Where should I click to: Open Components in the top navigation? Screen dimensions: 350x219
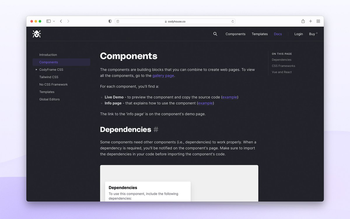(235, 34)
